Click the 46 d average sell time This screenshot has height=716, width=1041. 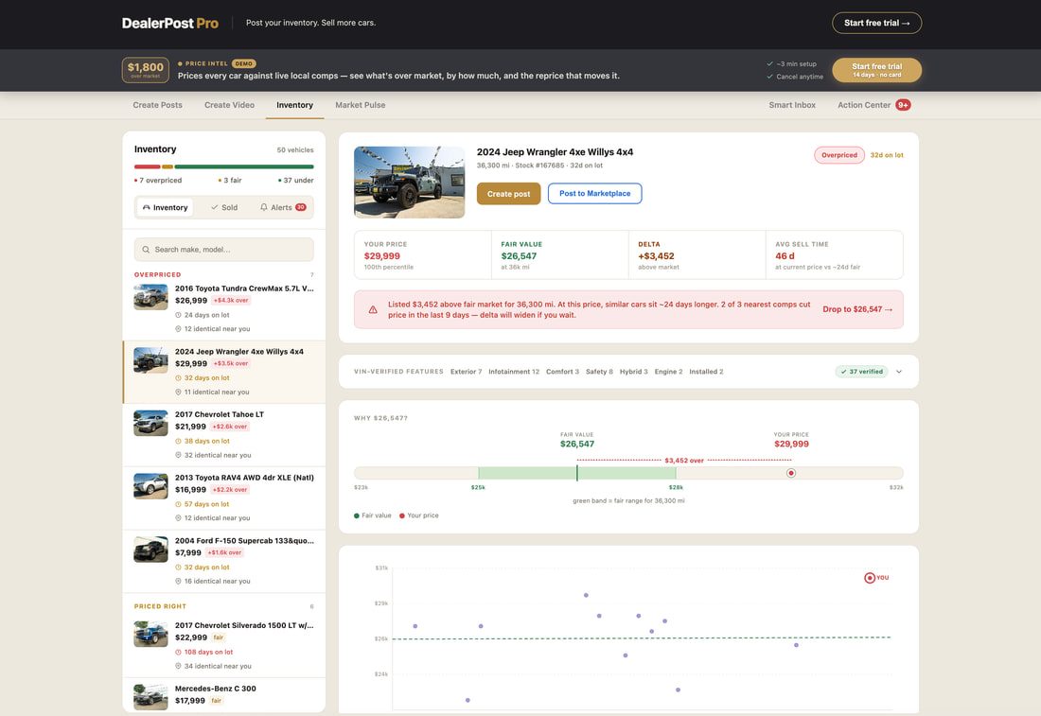(x=785, y=256)
